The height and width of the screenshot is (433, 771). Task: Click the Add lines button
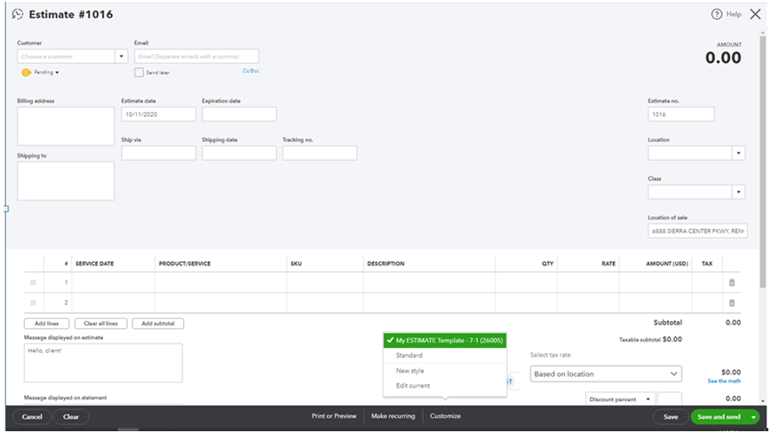47,324
